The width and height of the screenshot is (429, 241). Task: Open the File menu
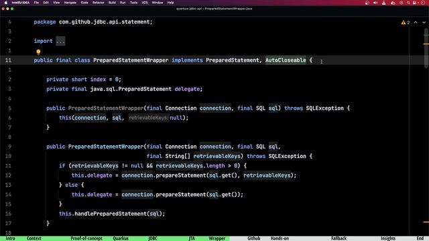(36, 3)
